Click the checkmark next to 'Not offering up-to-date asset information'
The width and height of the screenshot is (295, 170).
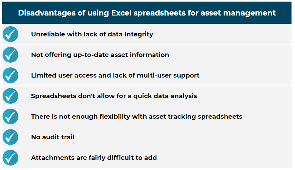10,55
